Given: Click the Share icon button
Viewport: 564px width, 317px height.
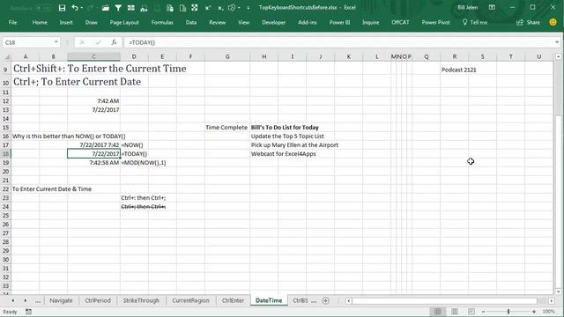Looking at the screenshot, I should click(x=528, y=22).
